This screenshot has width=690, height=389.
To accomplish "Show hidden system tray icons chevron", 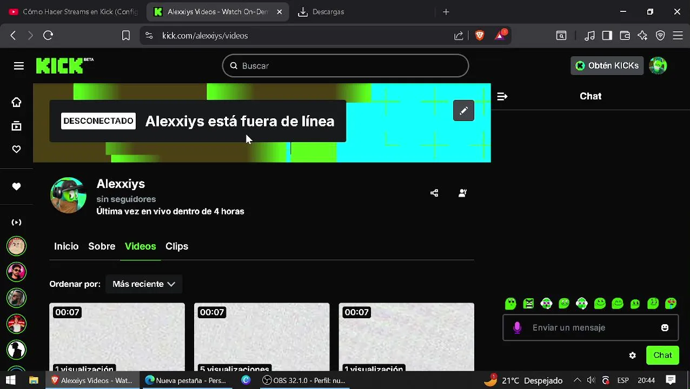I will coord(577,380).
